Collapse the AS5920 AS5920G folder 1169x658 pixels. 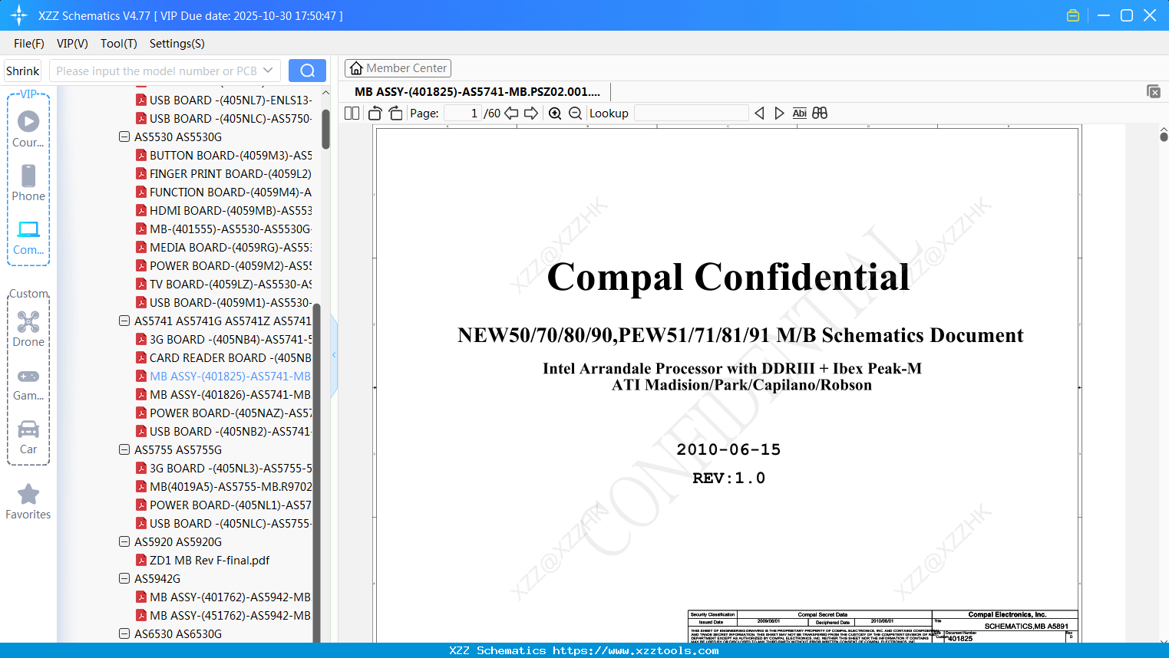click(124, 542)
